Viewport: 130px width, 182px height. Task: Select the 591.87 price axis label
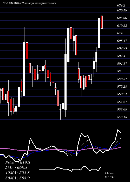click(122, 64)
